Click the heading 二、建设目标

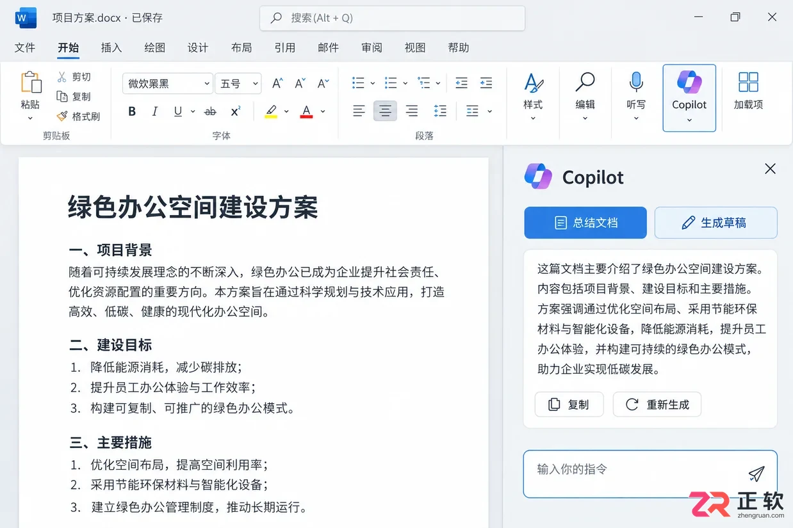point(110,345)
